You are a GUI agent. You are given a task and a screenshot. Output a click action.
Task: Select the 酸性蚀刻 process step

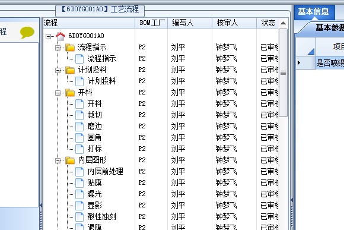101,216
